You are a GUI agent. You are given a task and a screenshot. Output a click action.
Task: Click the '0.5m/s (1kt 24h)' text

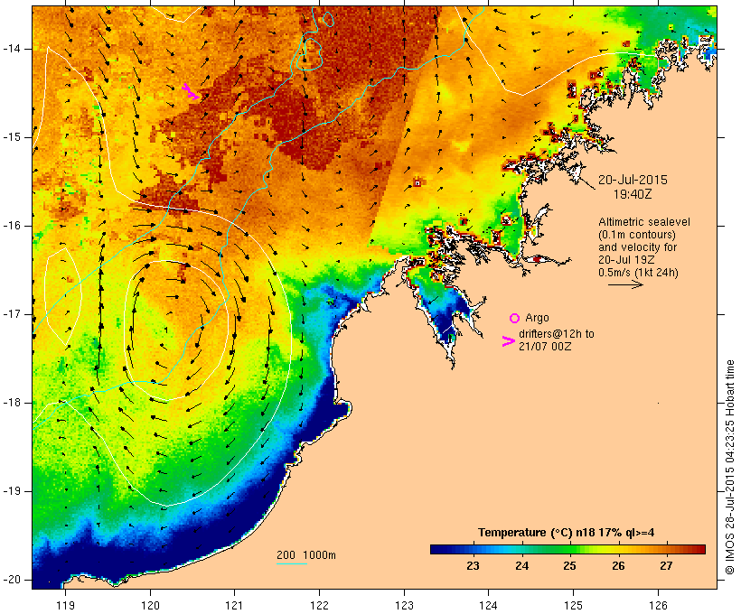coord(638,273)
